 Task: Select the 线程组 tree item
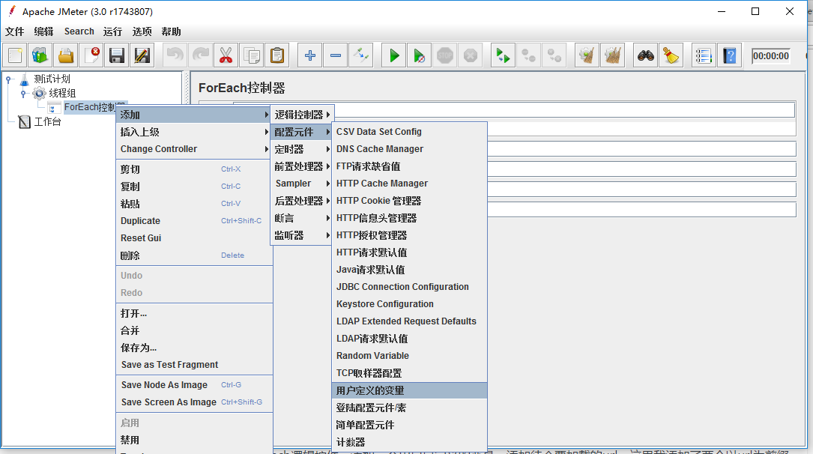tap(62, 94)
